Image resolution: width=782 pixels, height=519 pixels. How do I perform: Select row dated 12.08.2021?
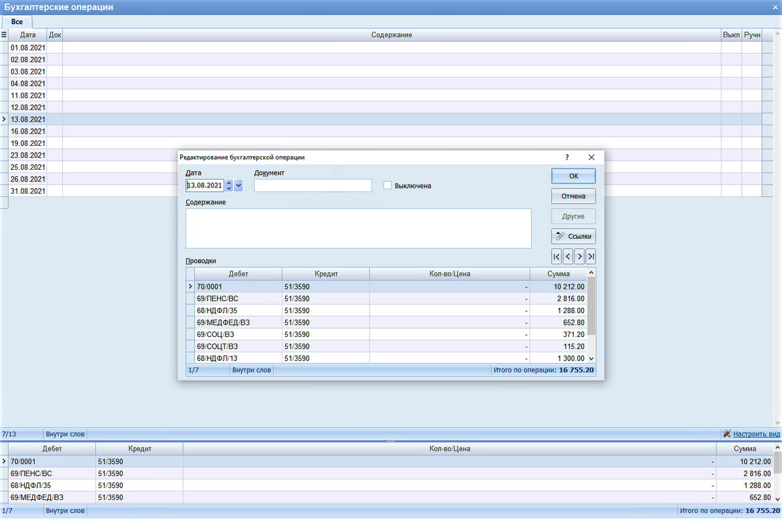(386, 107)
